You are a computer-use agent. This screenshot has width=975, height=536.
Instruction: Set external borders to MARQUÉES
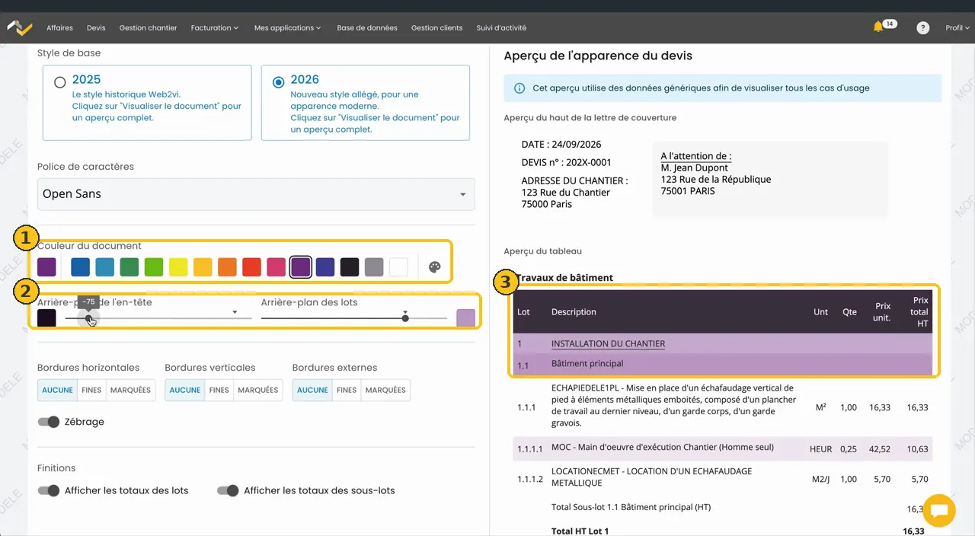coord(385,390)
